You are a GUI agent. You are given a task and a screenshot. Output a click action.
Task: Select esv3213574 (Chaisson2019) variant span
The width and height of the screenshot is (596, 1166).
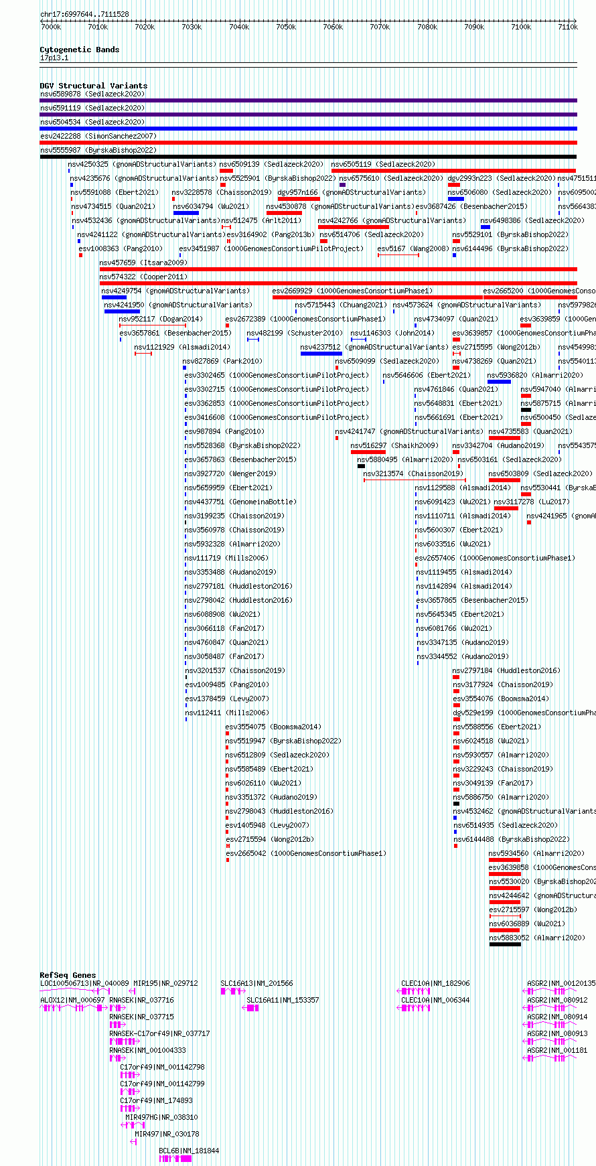415,480
